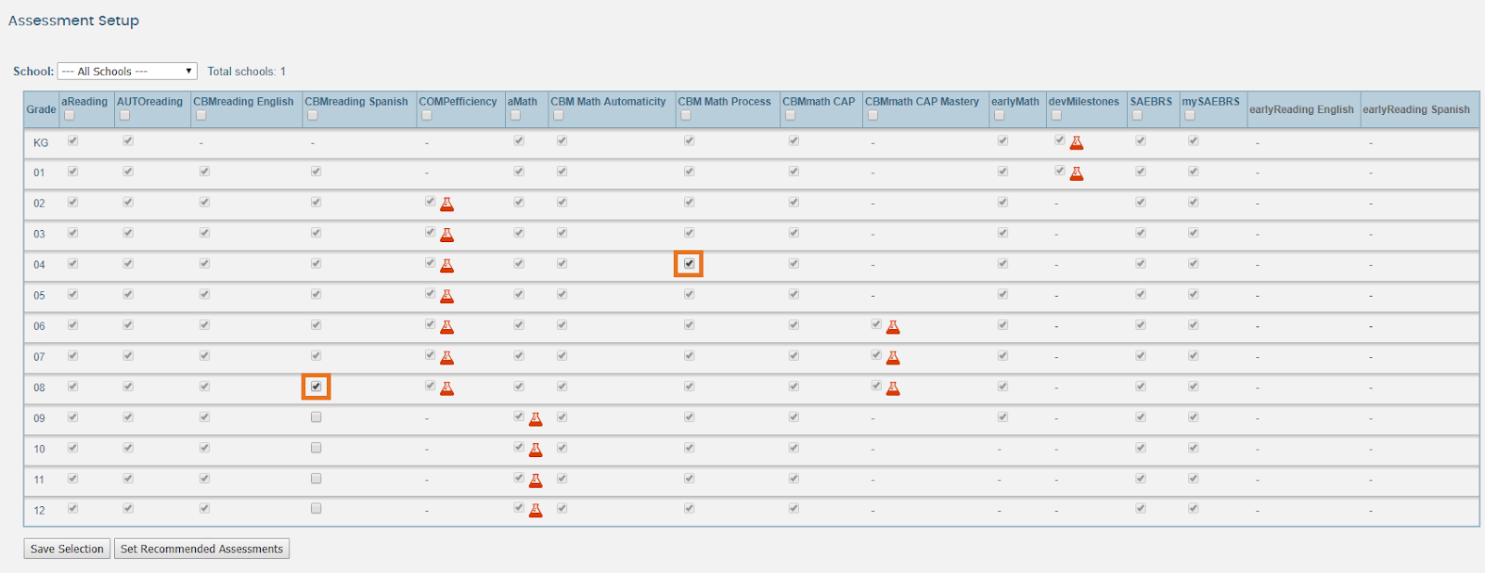The height and width of the screenshot is (573, 1485).
Task: Check CBMreading Spanish for grade 10
Action: coord(316,448)
